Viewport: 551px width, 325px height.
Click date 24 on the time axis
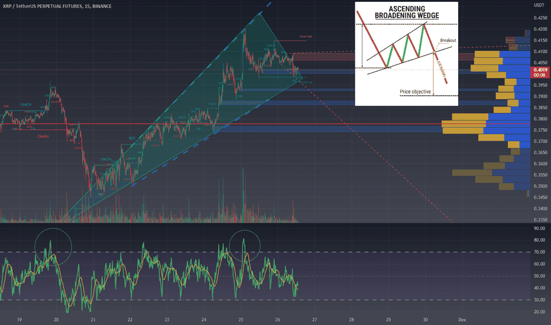coord(204,320)
